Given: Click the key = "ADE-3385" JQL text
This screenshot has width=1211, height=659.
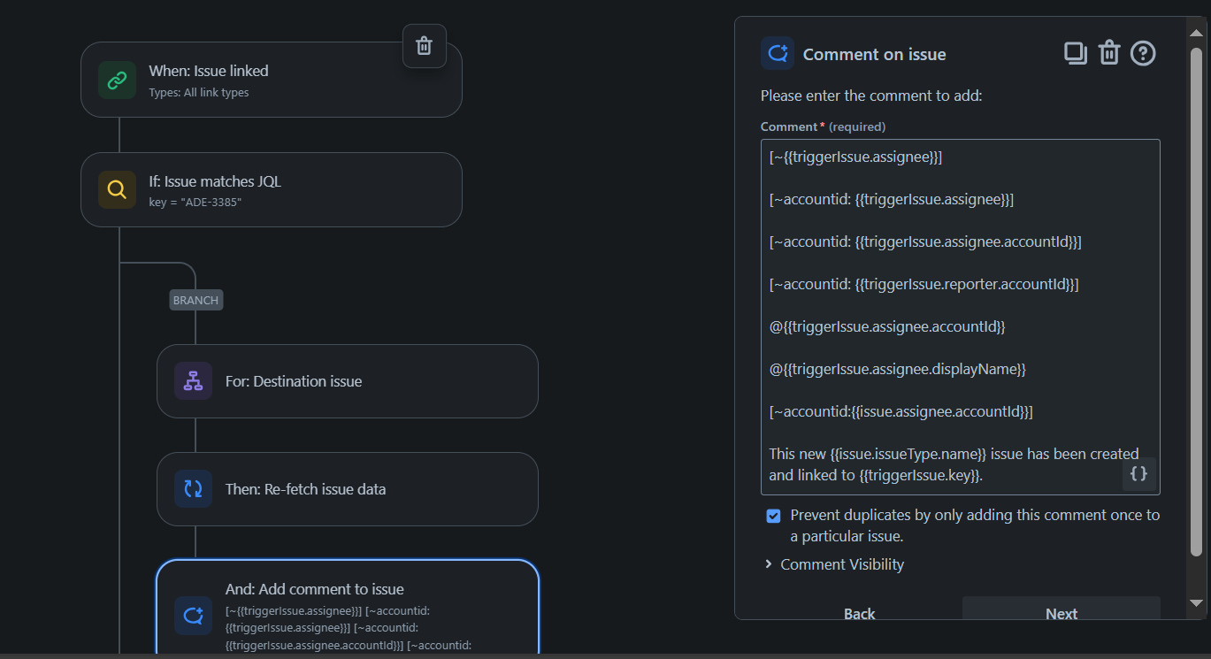Looking at the screenshot, I should click(x=195, y=203).
